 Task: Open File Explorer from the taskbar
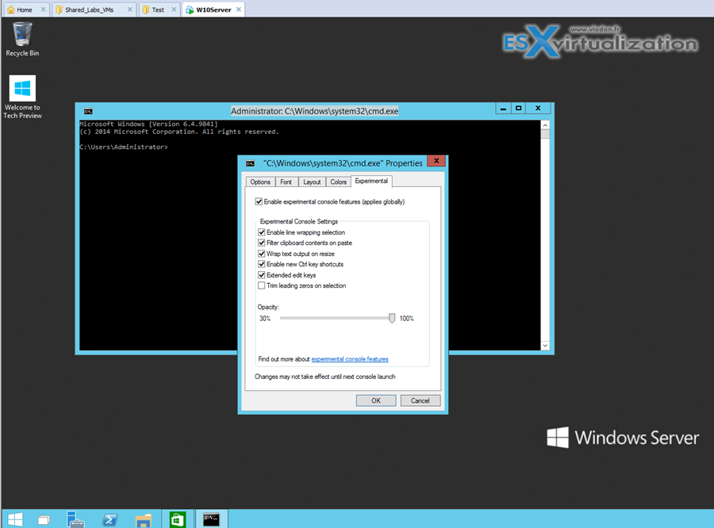pos(144,520)
